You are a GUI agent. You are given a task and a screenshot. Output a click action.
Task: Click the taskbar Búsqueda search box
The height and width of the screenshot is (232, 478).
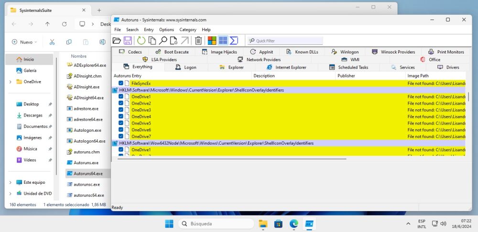tap(216, 224)
